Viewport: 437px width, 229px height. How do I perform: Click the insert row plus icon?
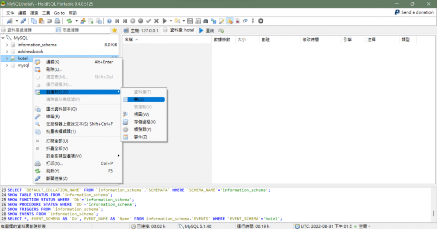(133, 21)
